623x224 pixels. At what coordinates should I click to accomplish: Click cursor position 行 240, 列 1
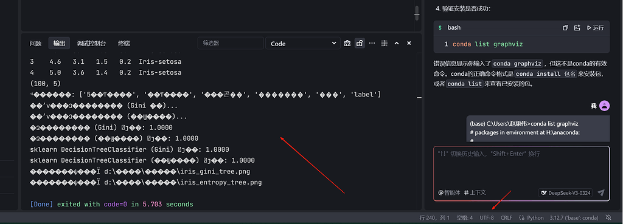coord(434,218)
